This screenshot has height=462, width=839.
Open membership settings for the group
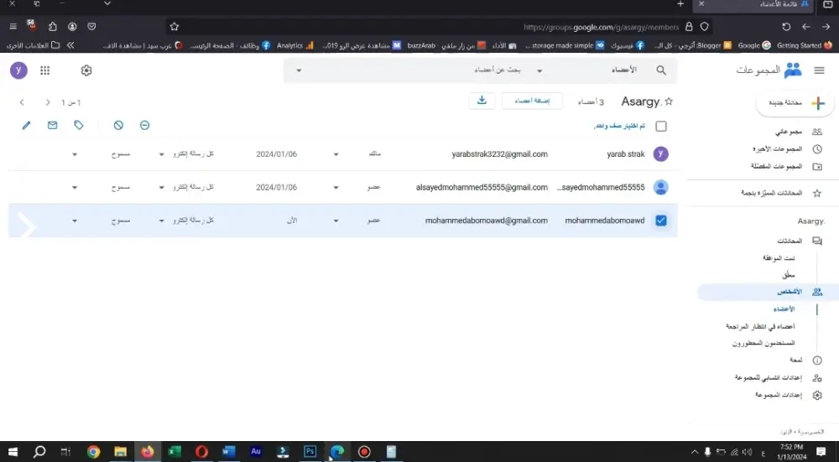[x=769, y=377]
